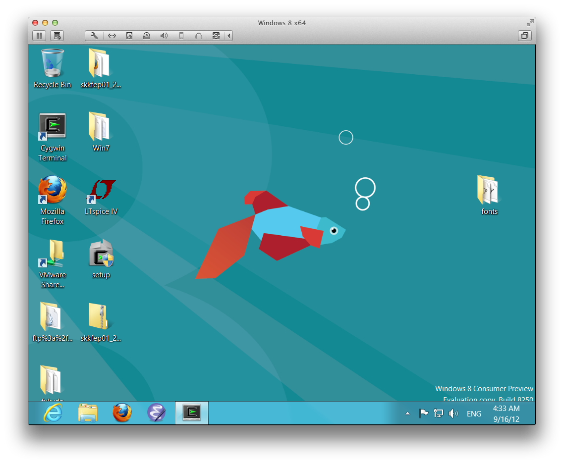Click the network tray icon
This screenshot has height=464, width=564.
tap(438, 413)
